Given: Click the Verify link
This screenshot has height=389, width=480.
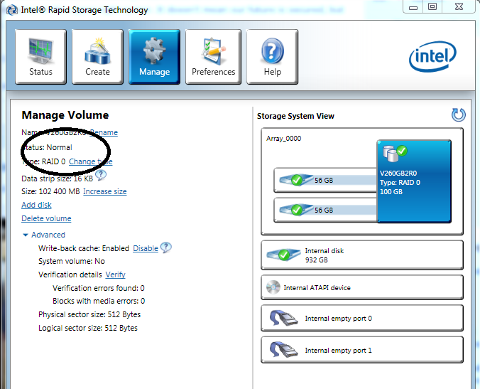Looking at the screenshot, I should (x=116, y=275).
